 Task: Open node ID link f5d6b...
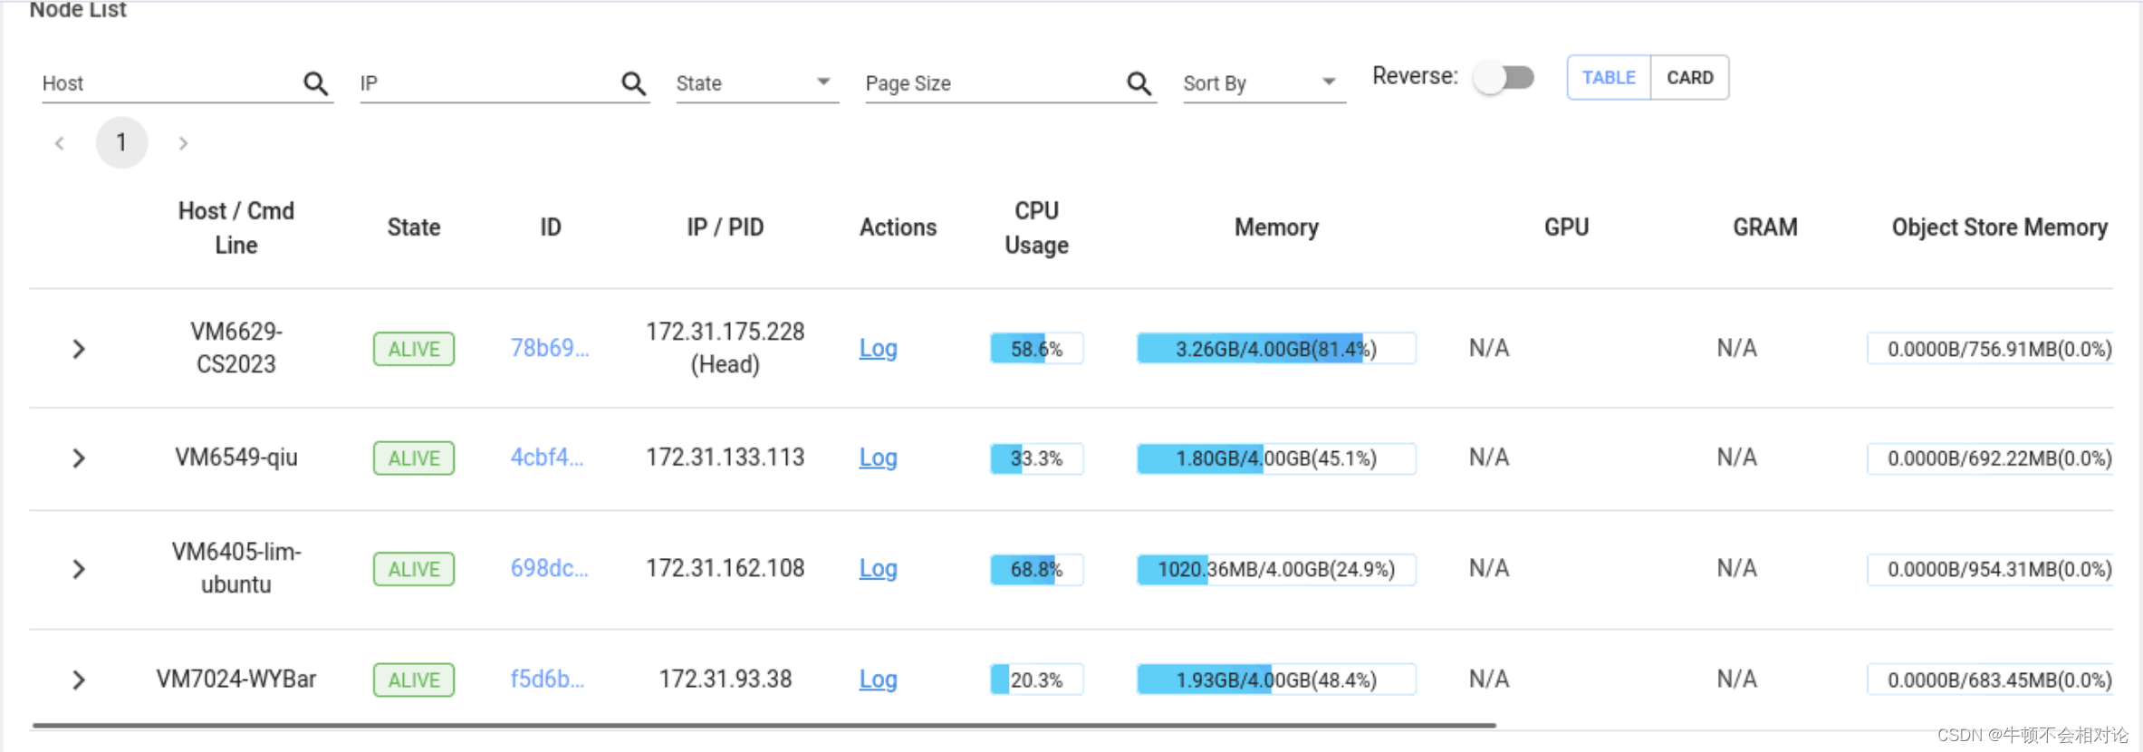click(x=548, y=680)
